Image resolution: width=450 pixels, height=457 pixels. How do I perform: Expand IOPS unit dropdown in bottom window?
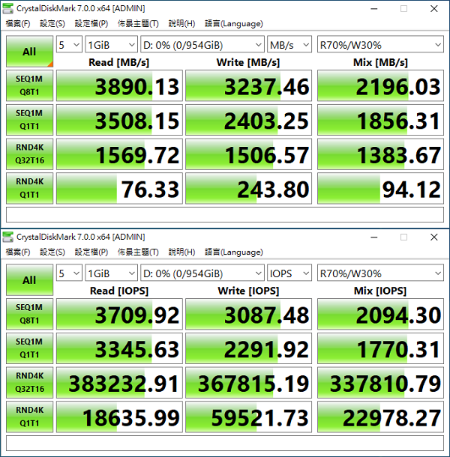click(289, 273)
